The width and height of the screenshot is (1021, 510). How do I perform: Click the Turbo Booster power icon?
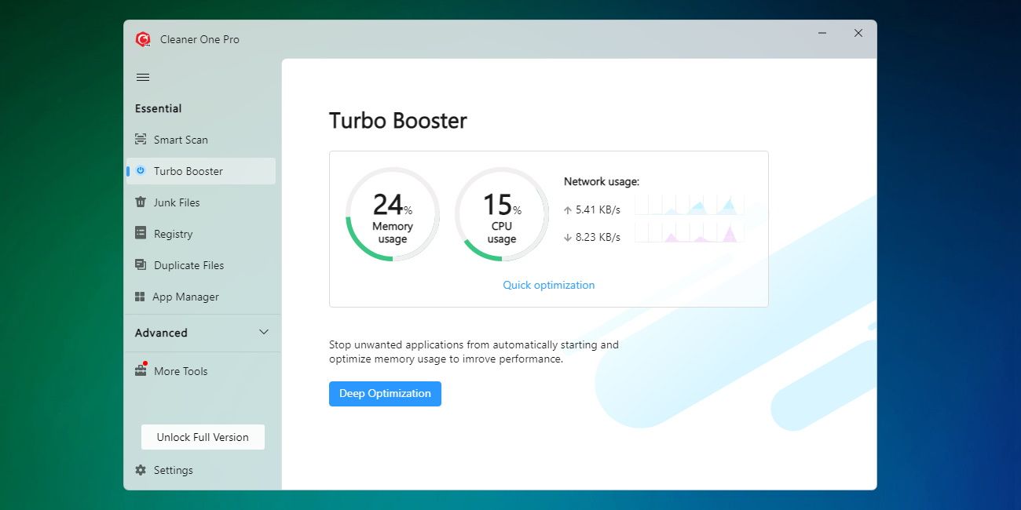click(x=141, y=171)
